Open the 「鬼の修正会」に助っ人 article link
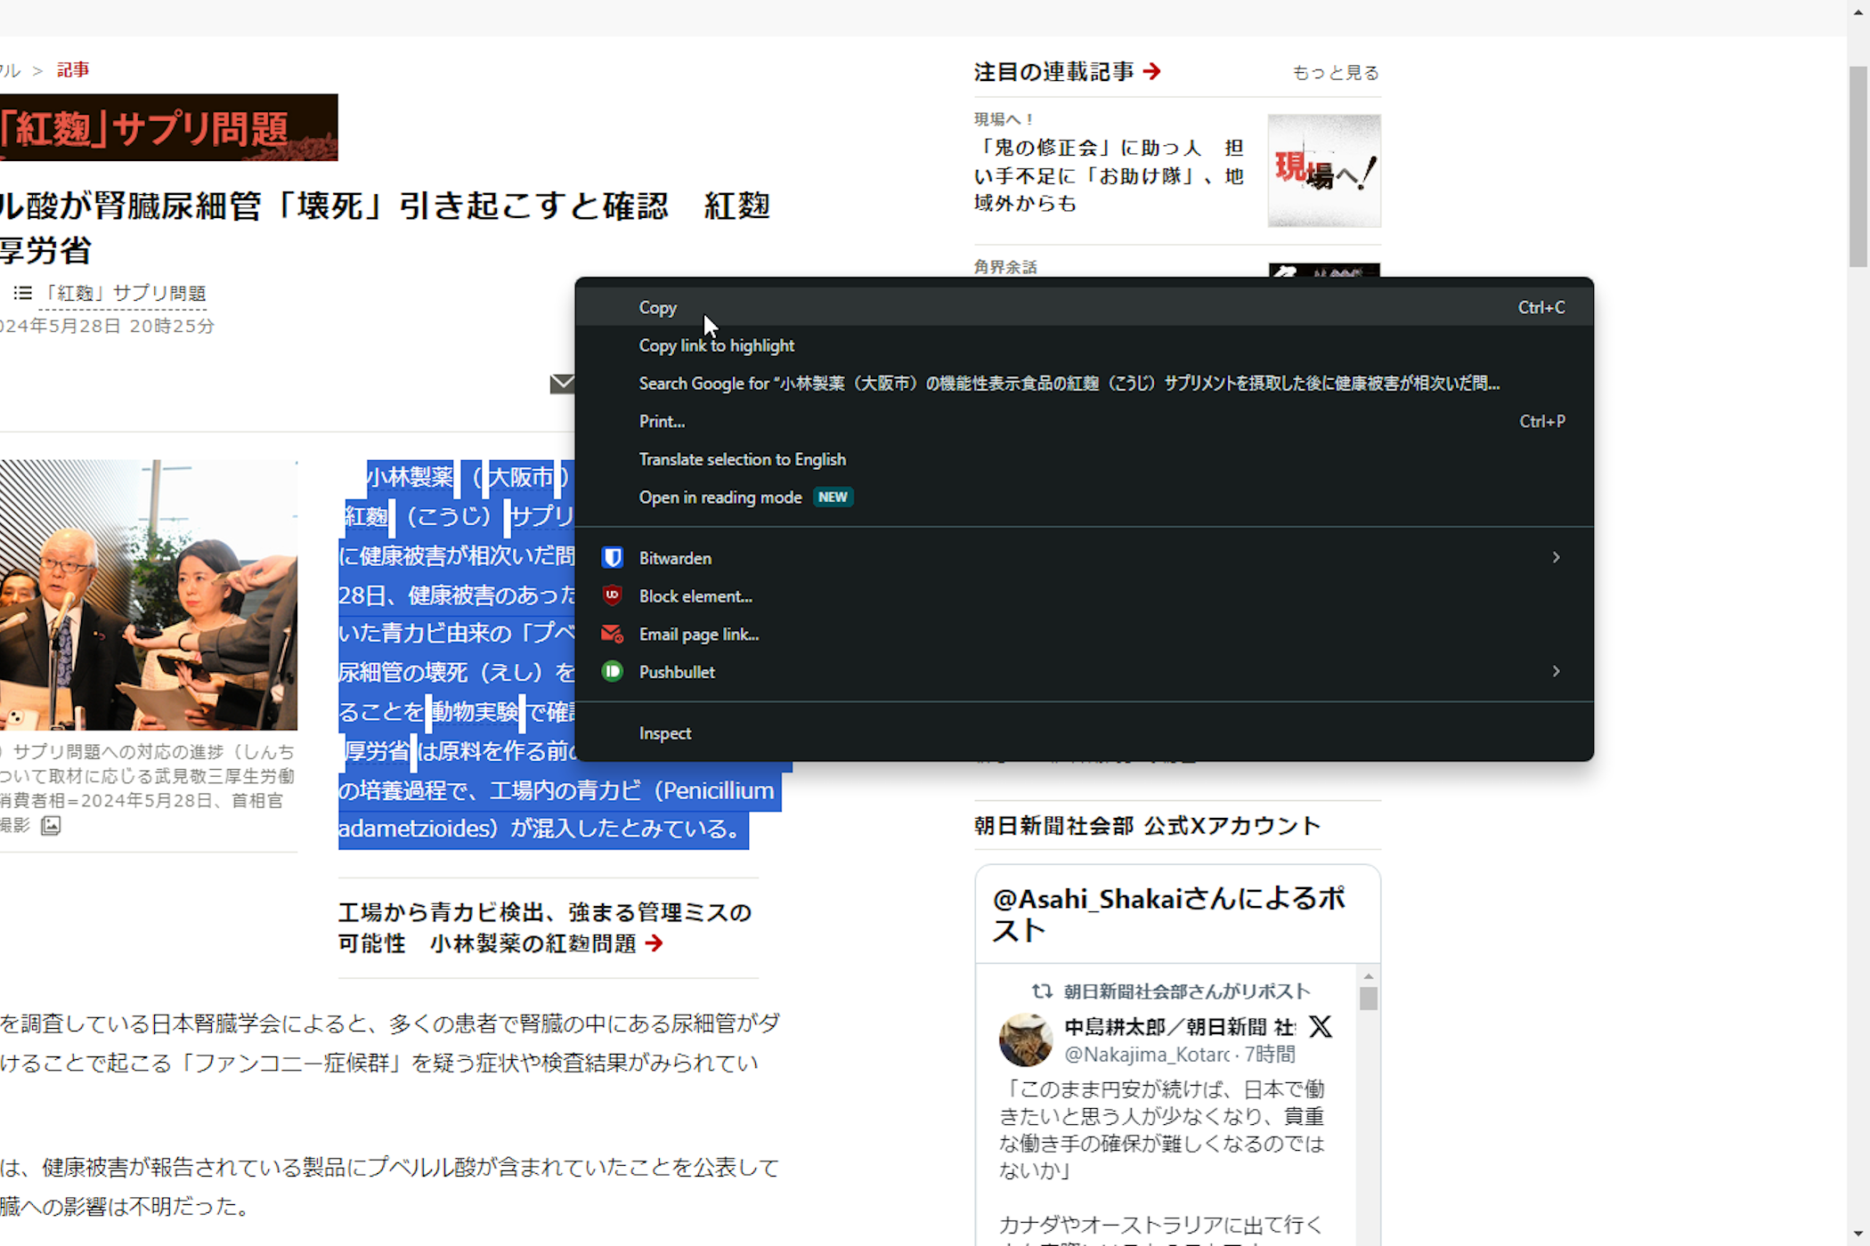 click(1109, 175)
